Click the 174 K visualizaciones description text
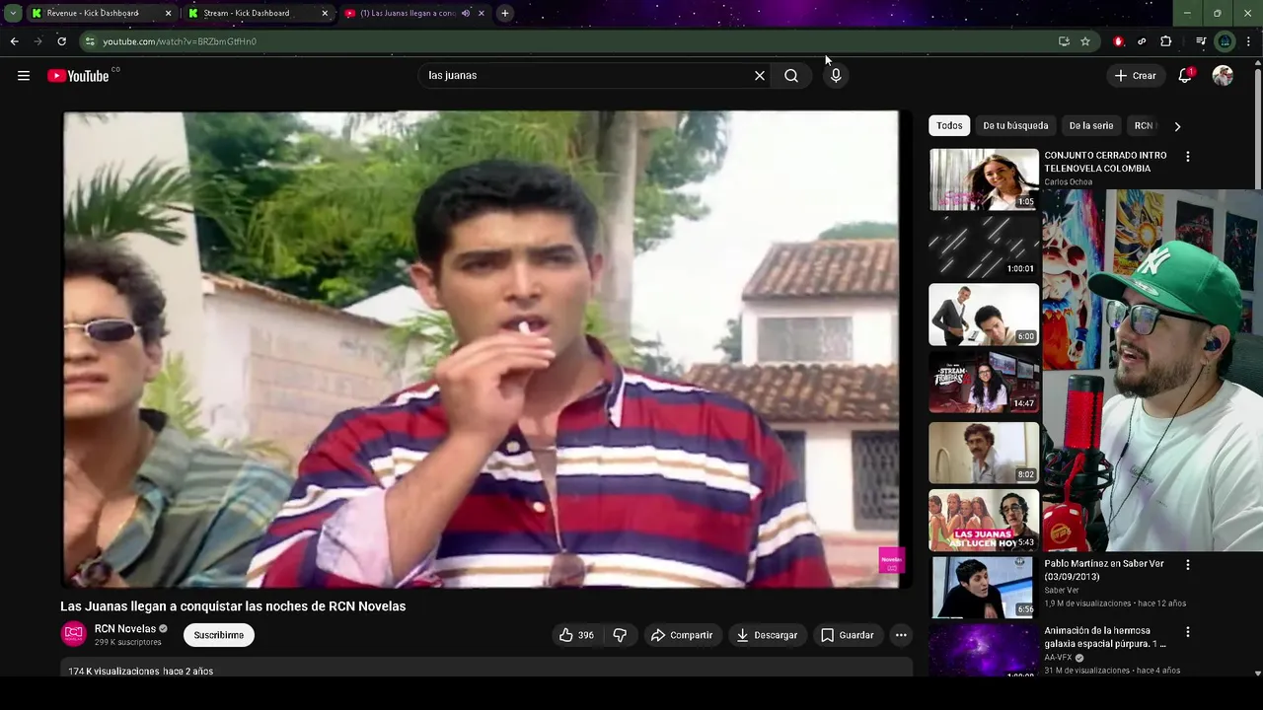Image resolution: width=1263 pixels, height=710 pixels. (x=140, y=671)
